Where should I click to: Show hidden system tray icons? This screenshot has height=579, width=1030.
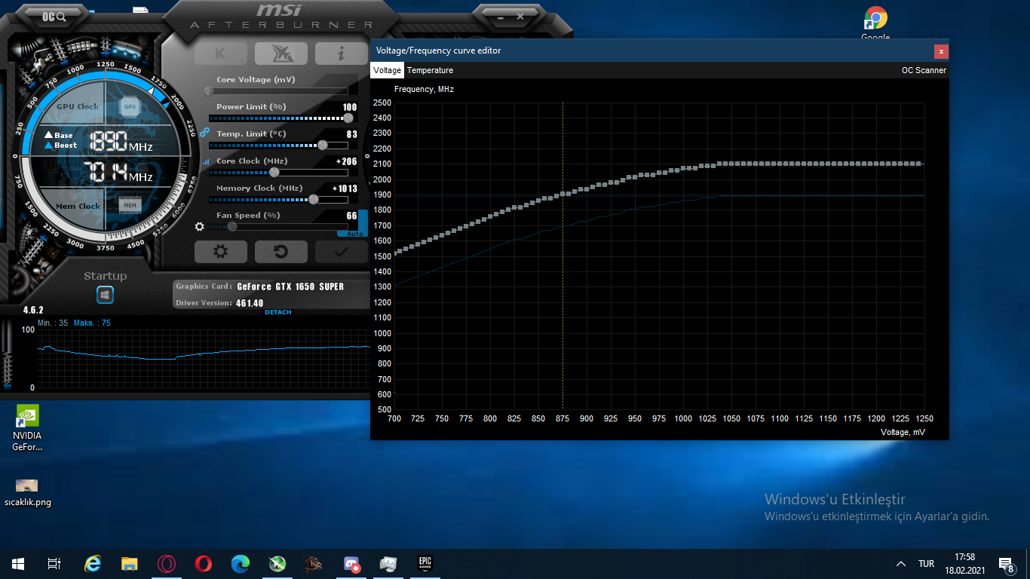[x=901, y=564]
